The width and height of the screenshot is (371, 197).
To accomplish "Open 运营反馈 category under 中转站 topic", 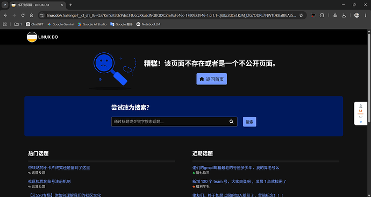I will pos(37,173).
